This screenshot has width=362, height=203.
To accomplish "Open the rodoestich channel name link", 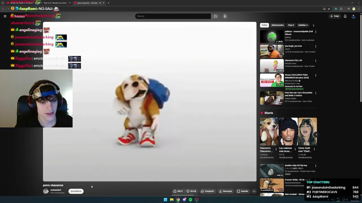I will (56, 190).
